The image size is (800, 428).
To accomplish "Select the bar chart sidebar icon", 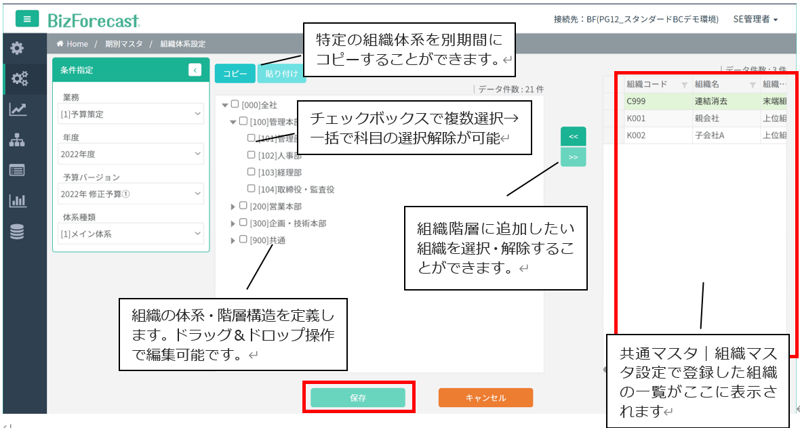I will [x=17, y=200].
